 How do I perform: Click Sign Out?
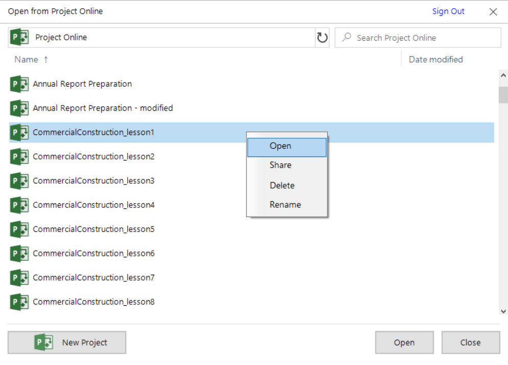448,11
